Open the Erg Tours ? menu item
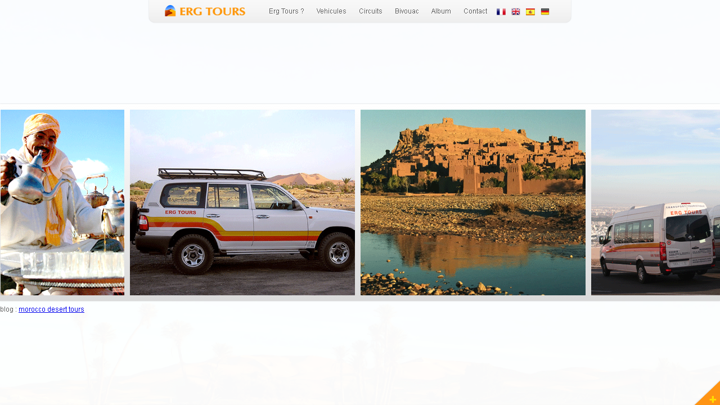This screenshot has width=720, height=405. click(x=286, y=11)
